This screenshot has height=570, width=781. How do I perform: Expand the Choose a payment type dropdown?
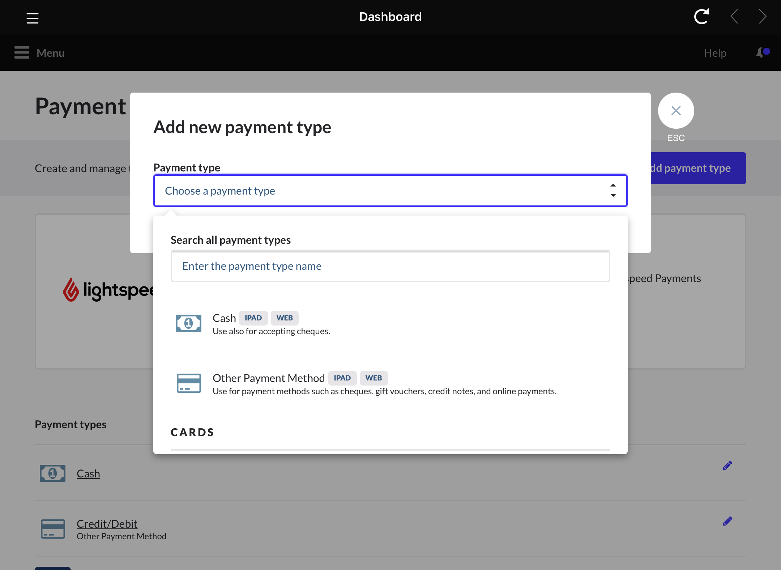(x=390, y=191)
